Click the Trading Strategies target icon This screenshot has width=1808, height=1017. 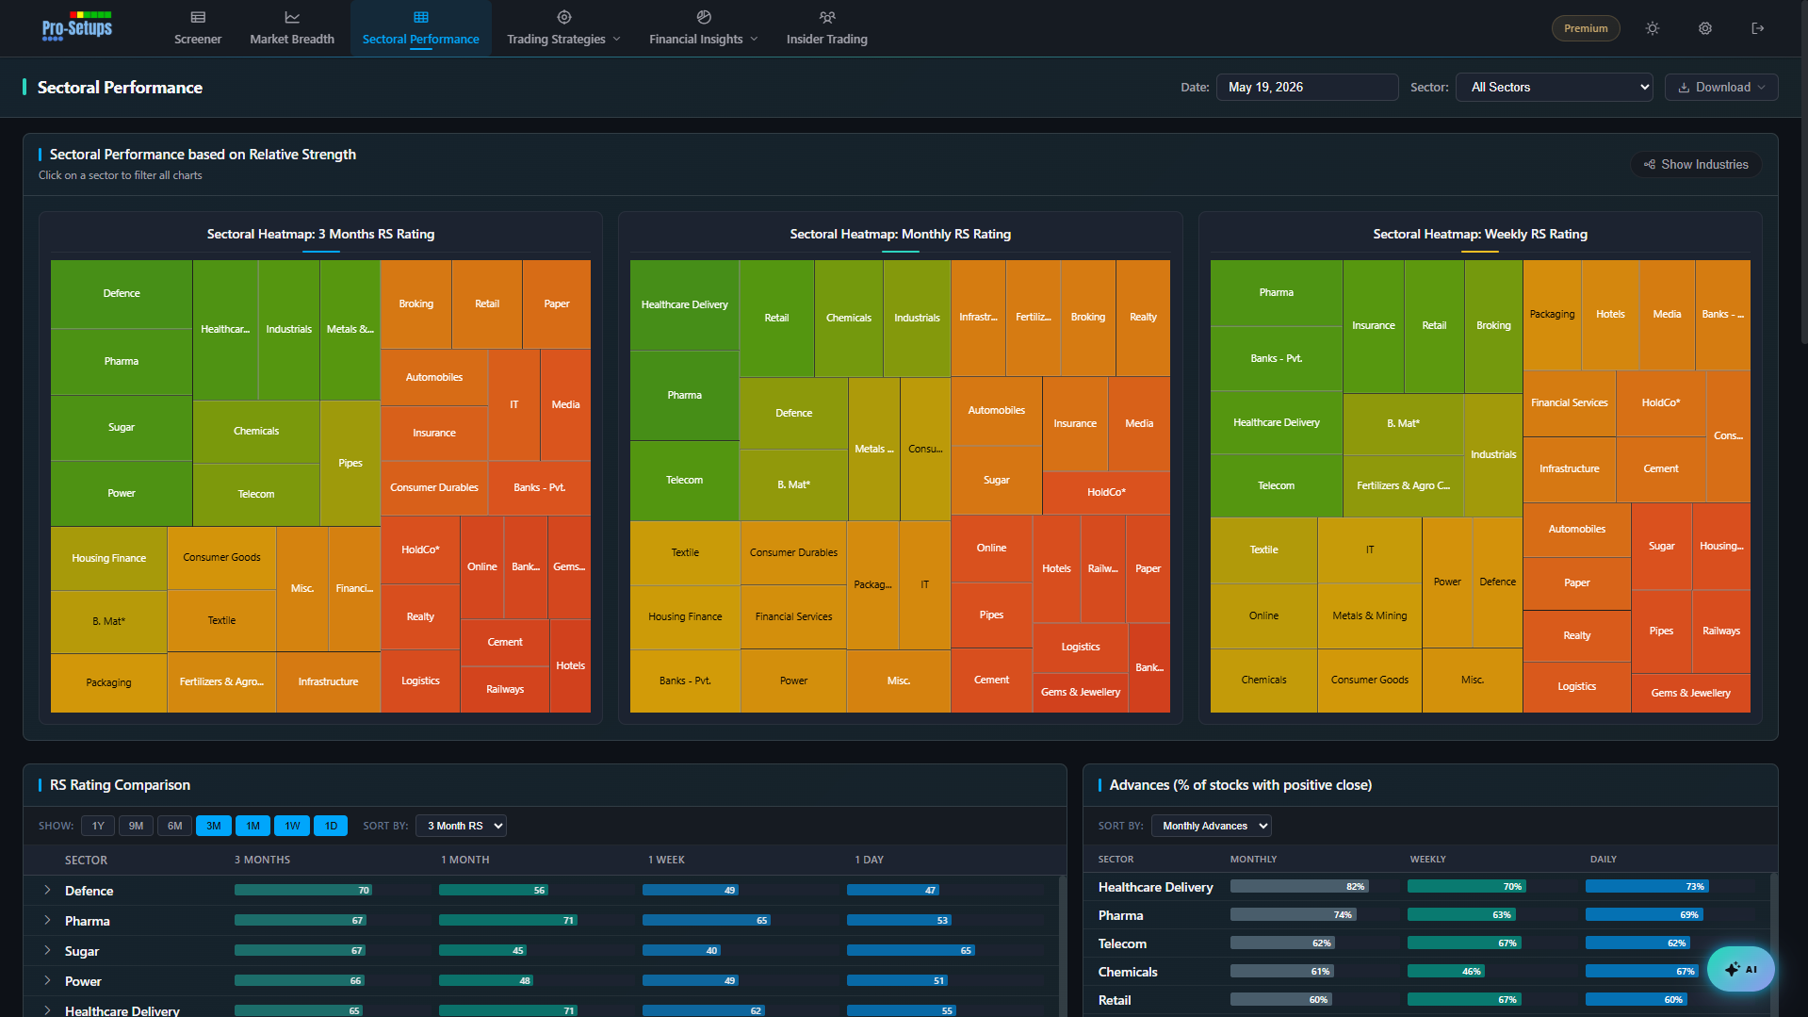click(564, 17)
